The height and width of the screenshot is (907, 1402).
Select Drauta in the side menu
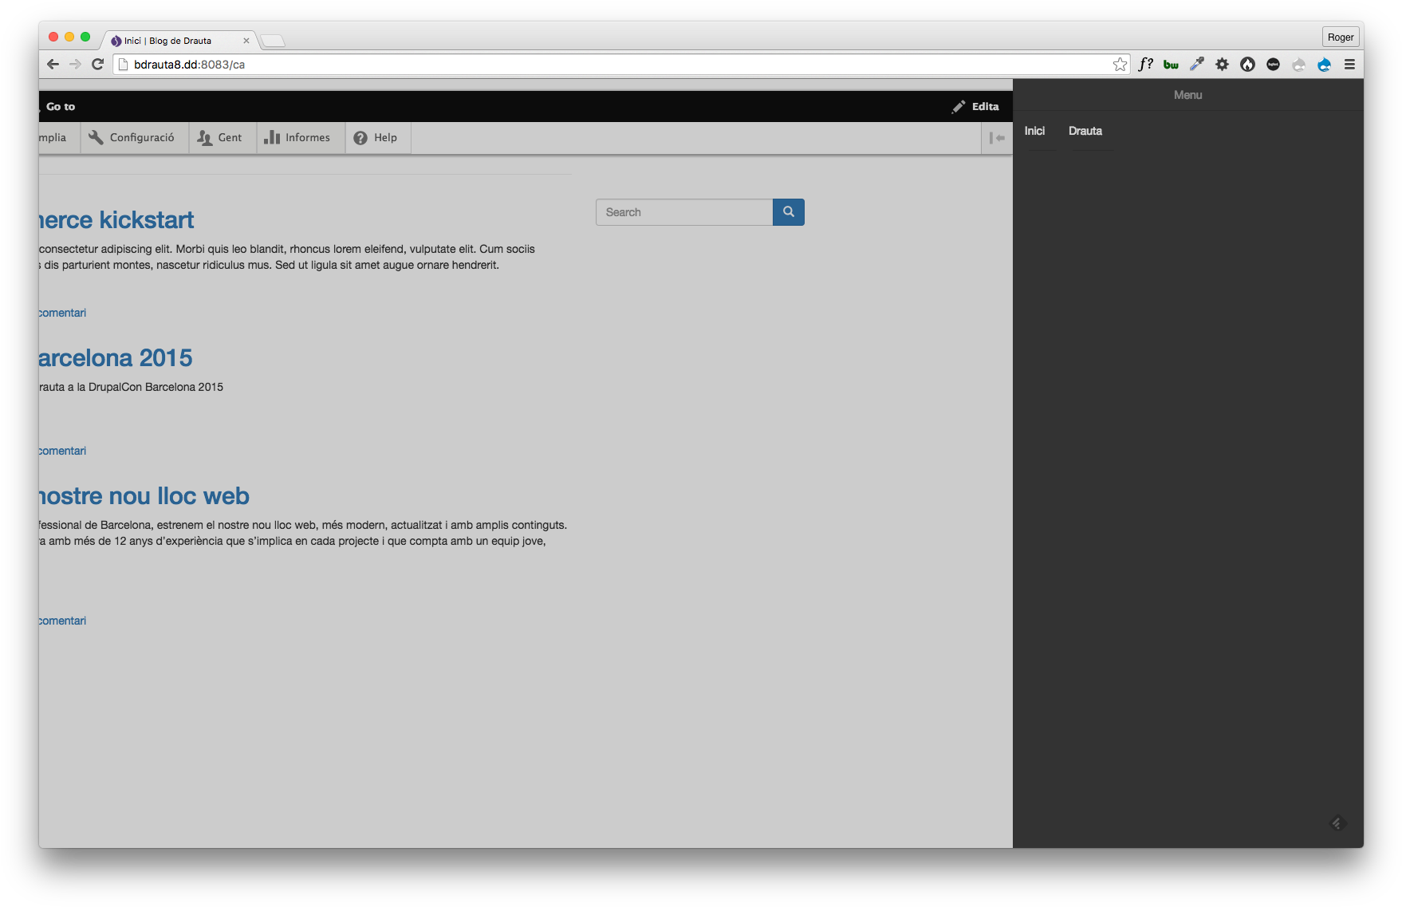[1085, 131]
